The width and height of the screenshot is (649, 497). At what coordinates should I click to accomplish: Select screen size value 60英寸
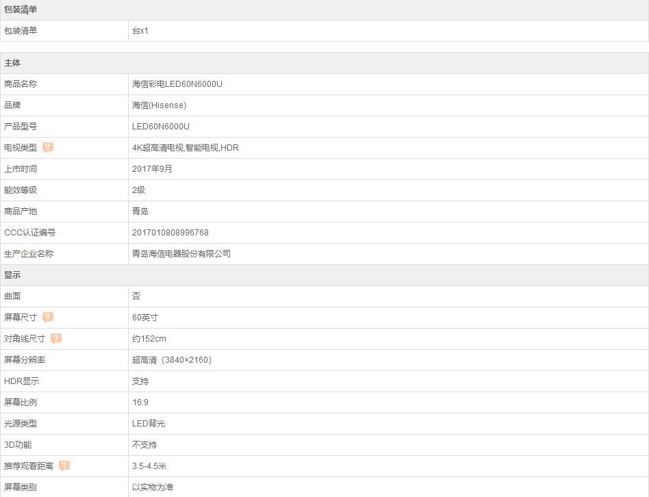[145, 318]
